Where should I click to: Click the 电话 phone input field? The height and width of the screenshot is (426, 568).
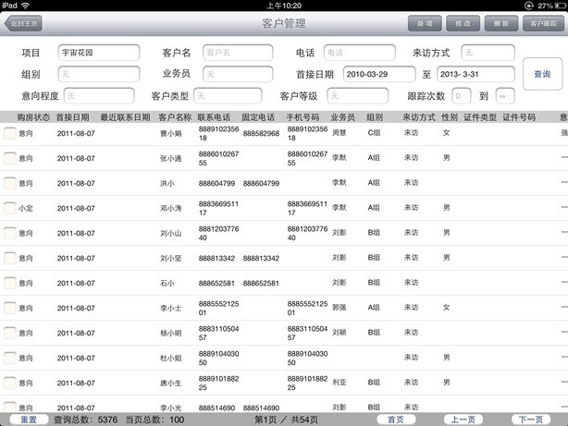359,53
